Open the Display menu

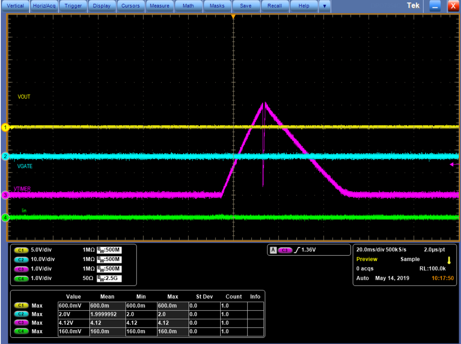pos(102,6)
